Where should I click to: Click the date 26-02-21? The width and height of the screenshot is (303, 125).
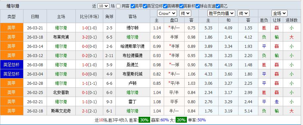click(x=35, y=102)
